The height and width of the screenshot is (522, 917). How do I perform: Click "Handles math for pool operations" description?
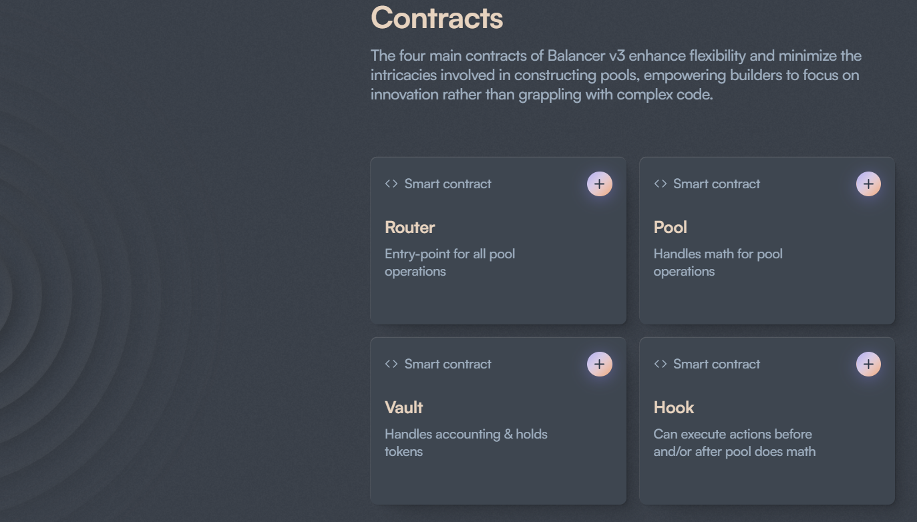[x=718, y=262]
